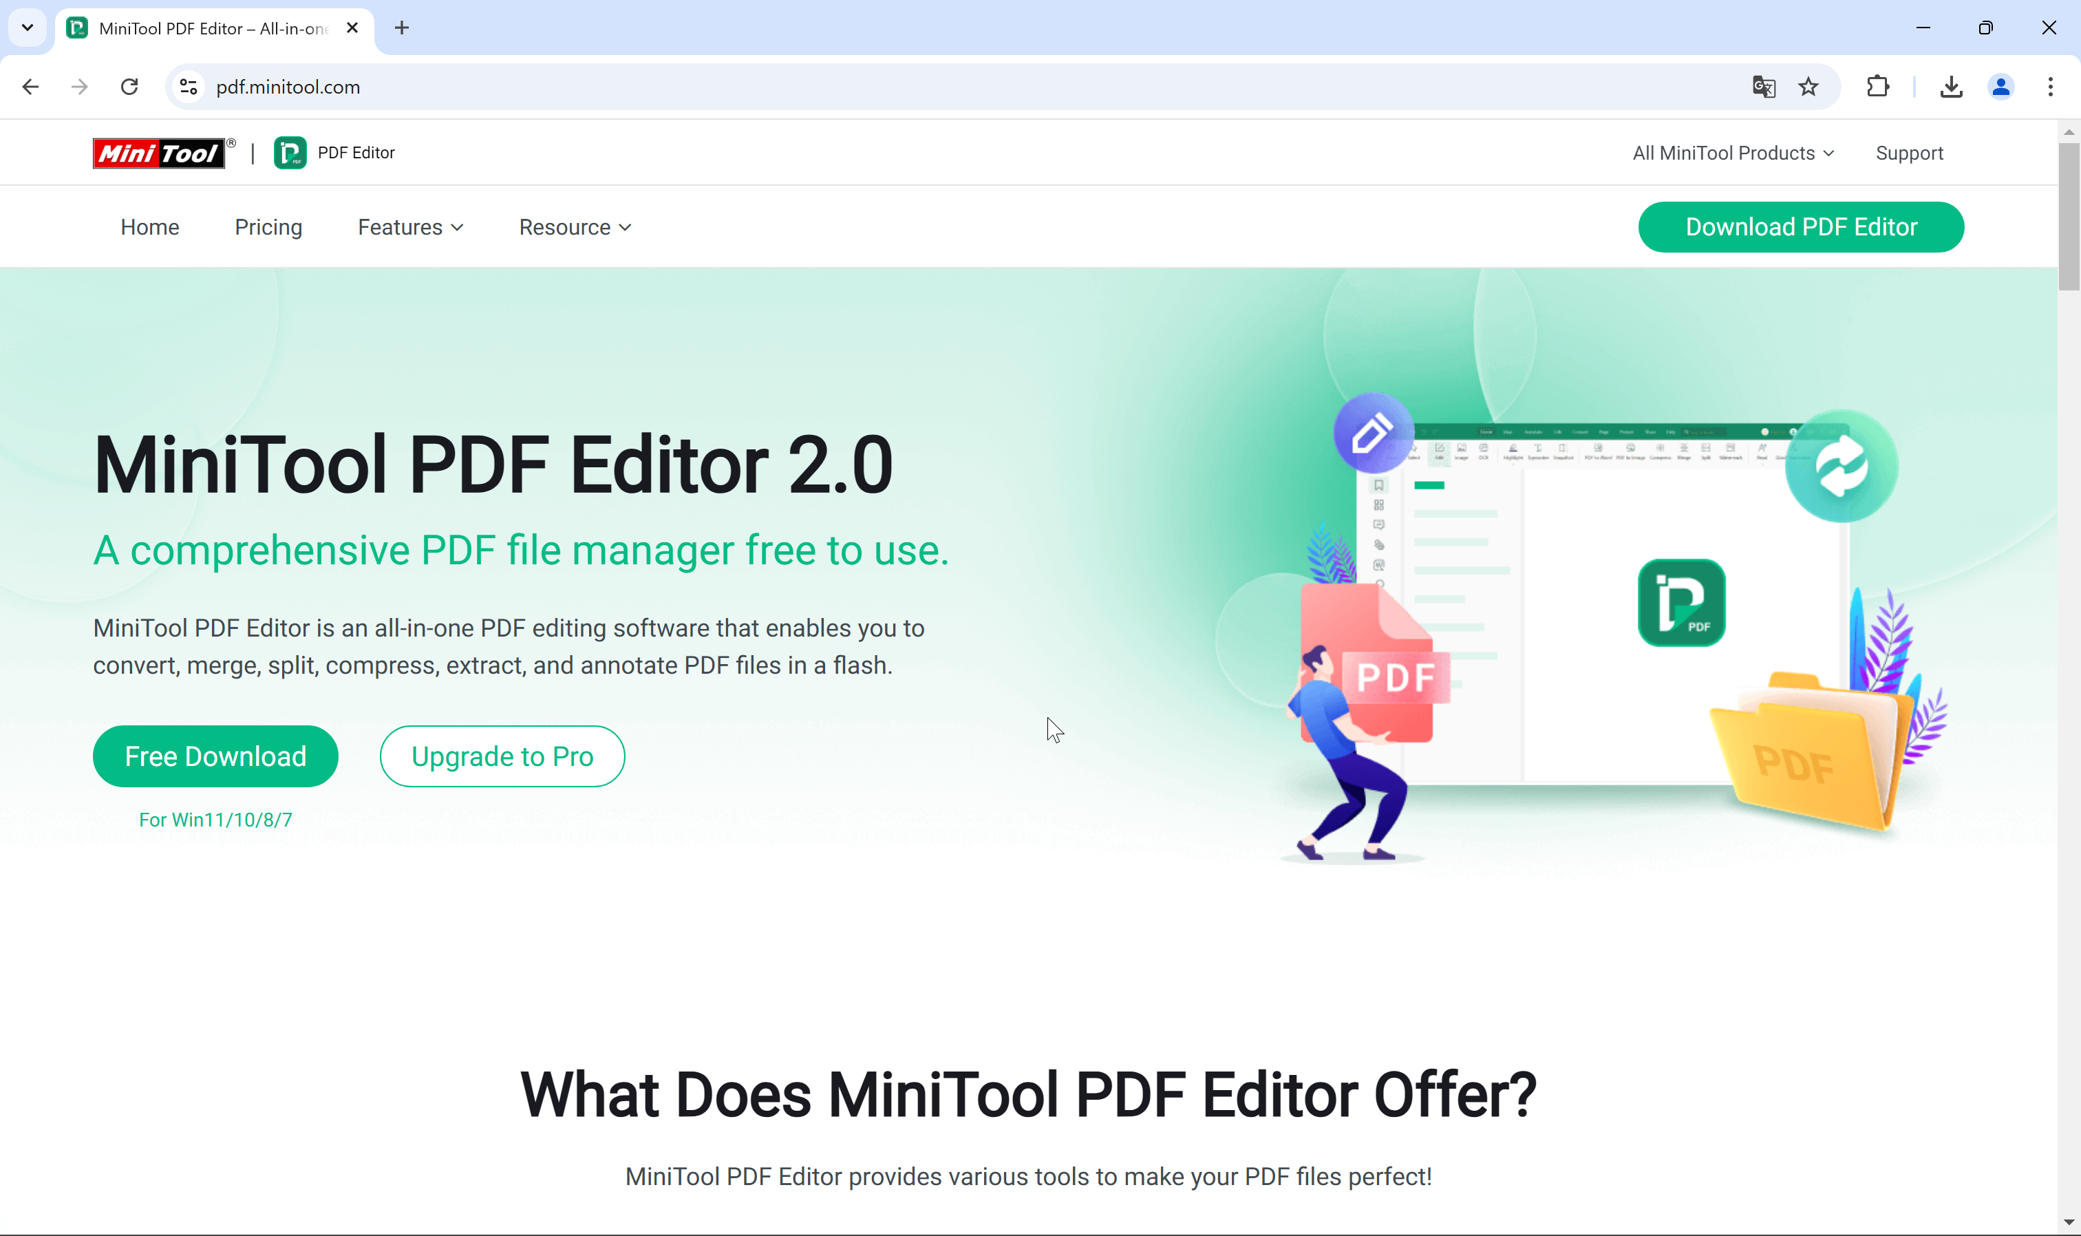
Task: Open Google Translate icon in the address bar
Action: [1762, 87]
